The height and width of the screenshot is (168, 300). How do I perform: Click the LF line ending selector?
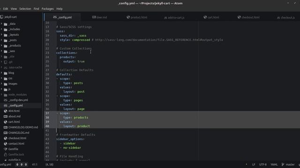(254, 164)
